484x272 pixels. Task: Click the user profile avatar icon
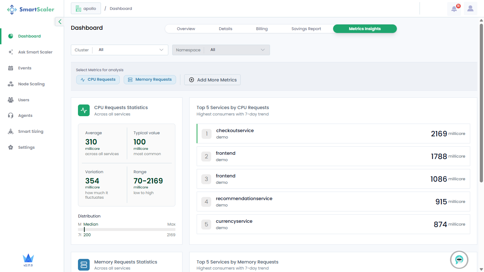click(470, 9)
